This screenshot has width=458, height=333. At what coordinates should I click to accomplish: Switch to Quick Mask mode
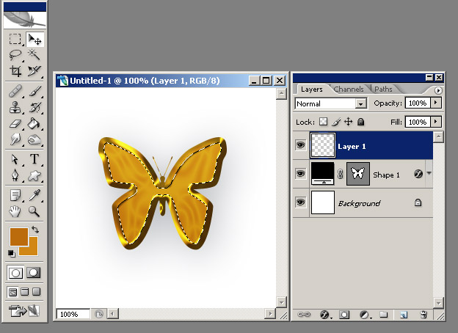34,273
